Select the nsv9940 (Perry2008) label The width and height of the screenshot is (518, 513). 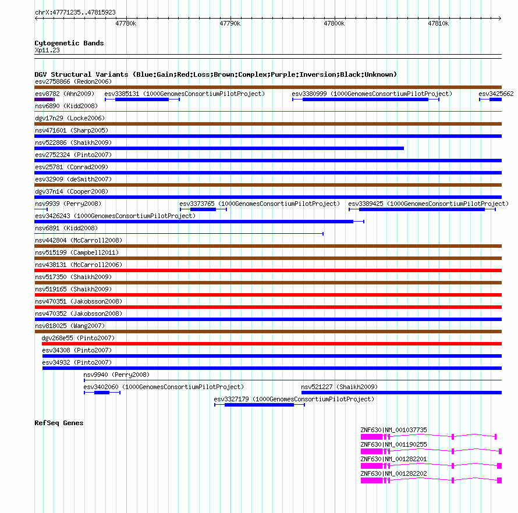pos(116,375)
